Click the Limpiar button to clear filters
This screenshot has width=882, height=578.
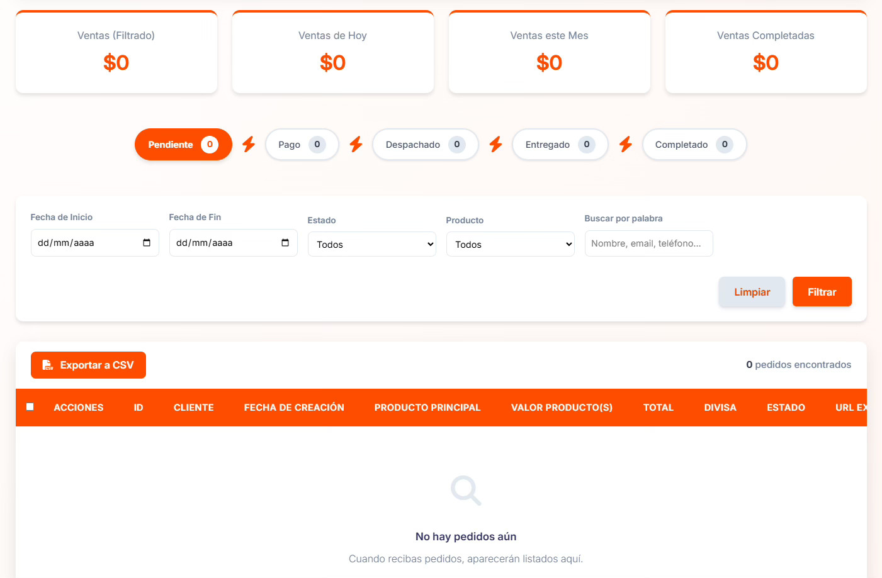coord(752,291)
